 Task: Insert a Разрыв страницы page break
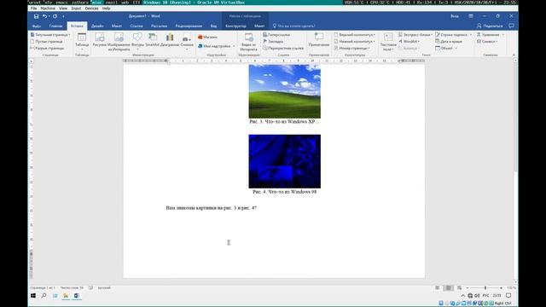click(x=48, y=48)
